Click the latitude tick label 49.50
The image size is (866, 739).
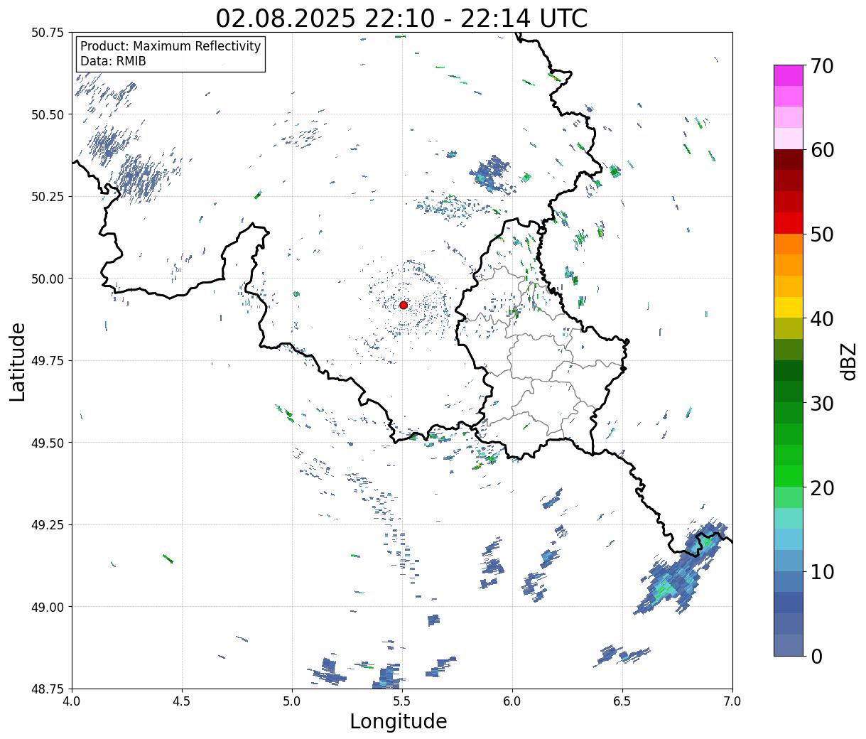click(48, 443)
